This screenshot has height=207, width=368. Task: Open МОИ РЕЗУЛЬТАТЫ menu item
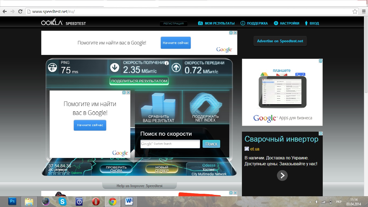click(220, 23)
